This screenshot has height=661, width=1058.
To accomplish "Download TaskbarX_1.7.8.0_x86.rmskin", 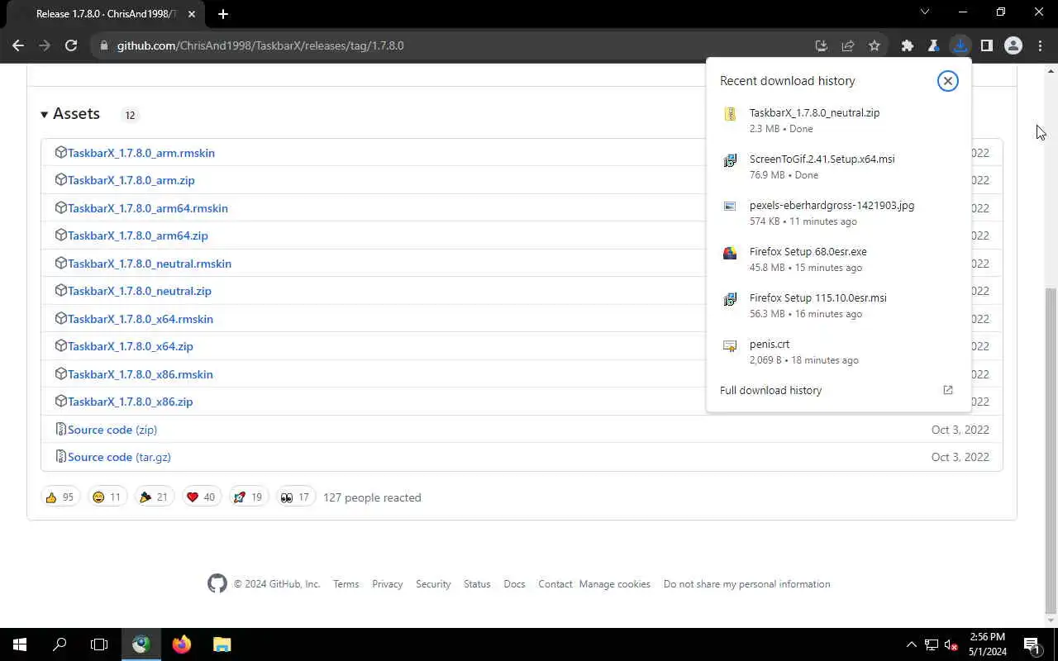I will (141, 374).
